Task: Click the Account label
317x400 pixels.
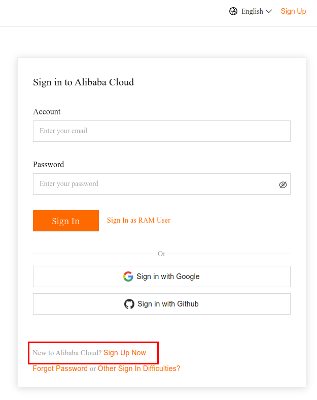Action: (47, 112)
